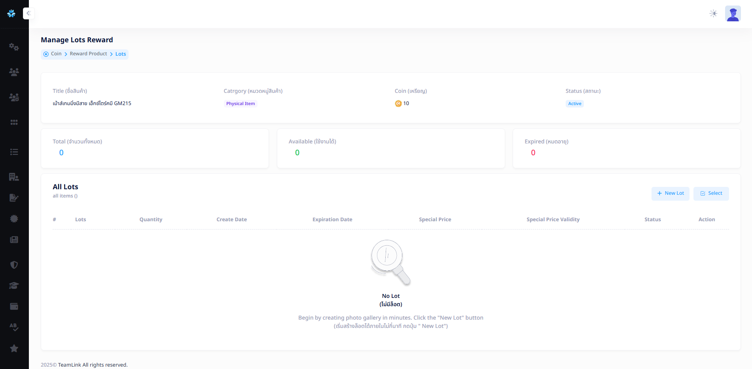Open the shield security sidebar icon

tap(14, 265)
